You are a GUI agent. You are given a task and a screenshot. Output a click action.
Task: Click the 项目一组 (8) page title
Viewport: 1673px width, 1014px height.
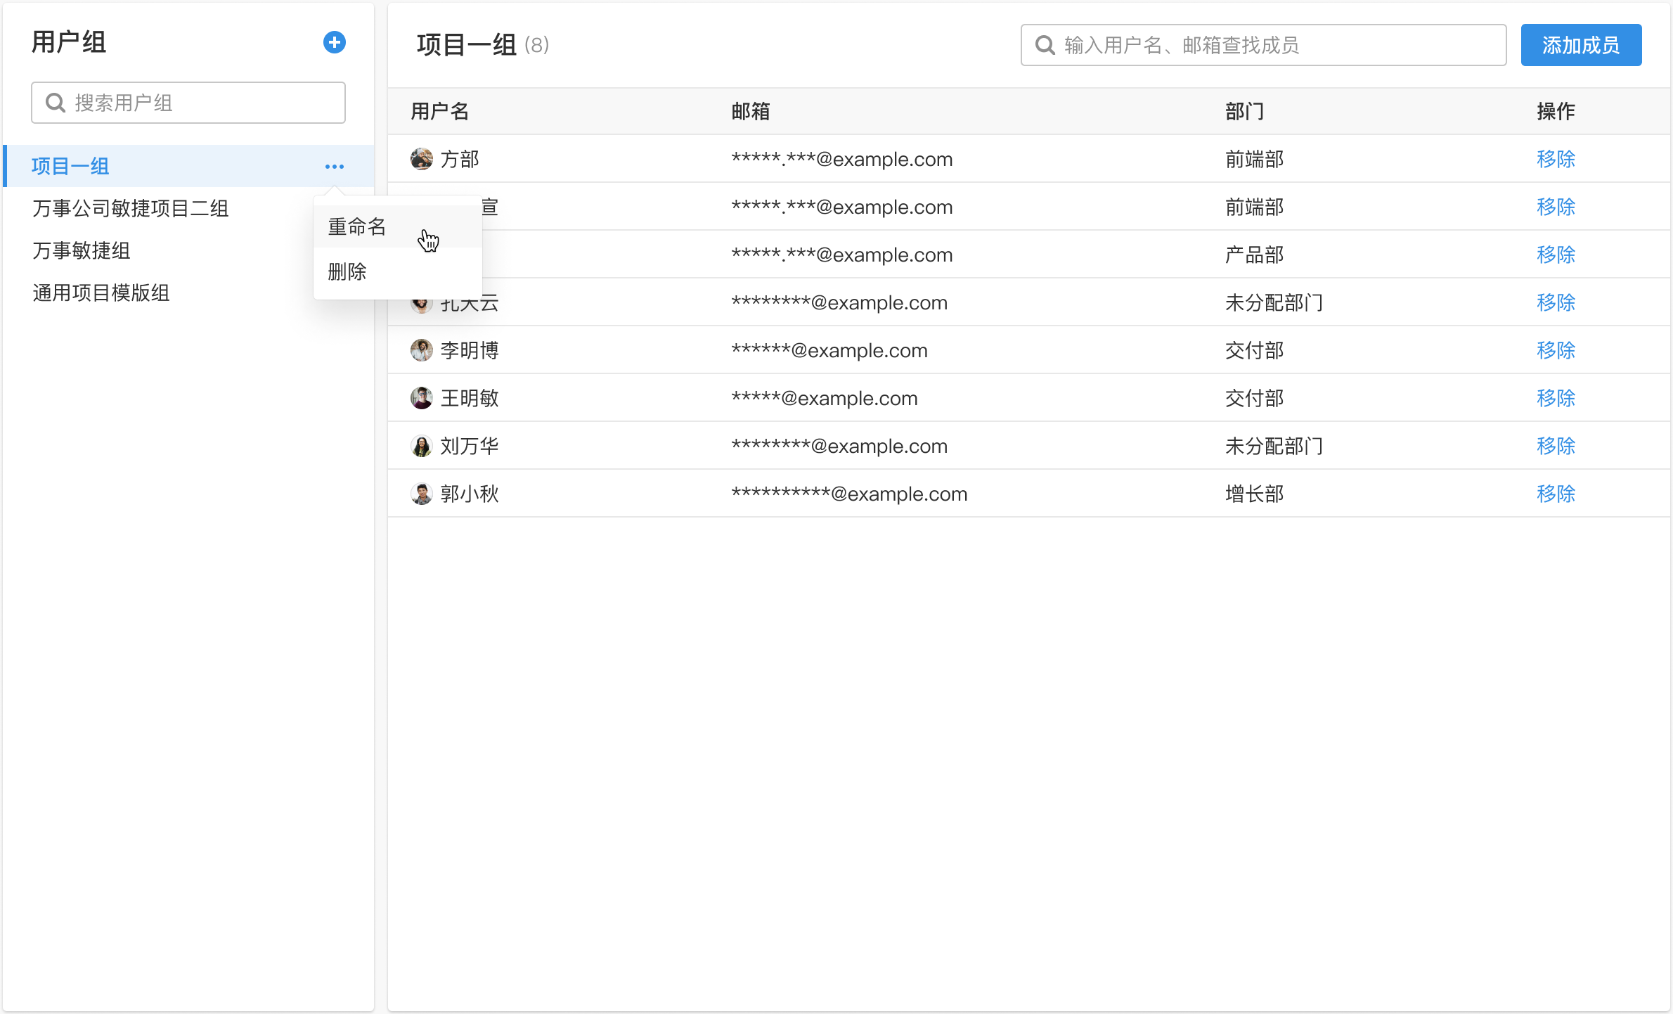[483, 45]
